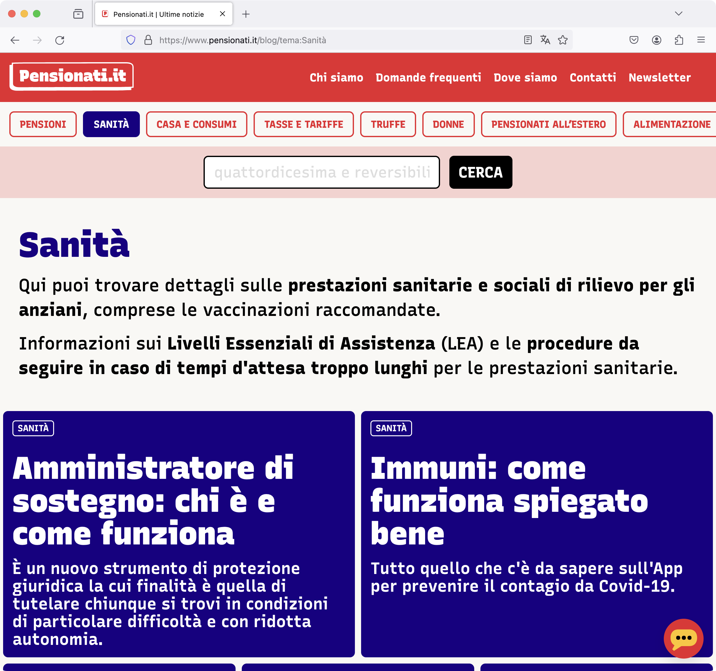
Task: Click the tracking protection shield icon
Action: tap(131, 40)
